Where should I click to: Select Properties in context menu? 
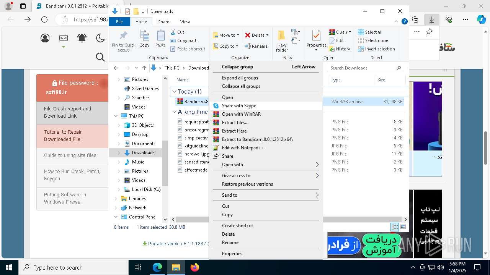coord(266,254)
